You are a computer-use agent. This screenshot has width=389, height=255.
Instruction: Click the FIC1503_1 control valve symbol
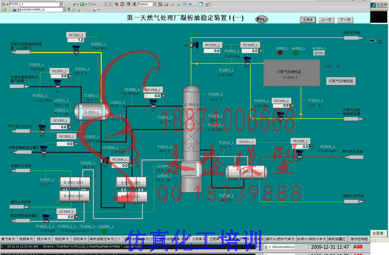(x=44, y=150)
